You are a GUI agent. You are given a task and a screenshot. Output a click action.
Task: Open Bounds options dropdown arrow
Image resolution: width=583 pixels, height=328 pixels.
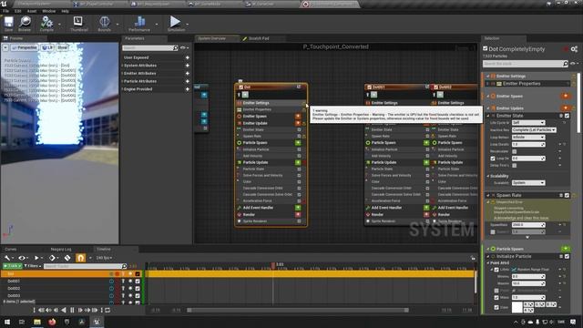118,25
